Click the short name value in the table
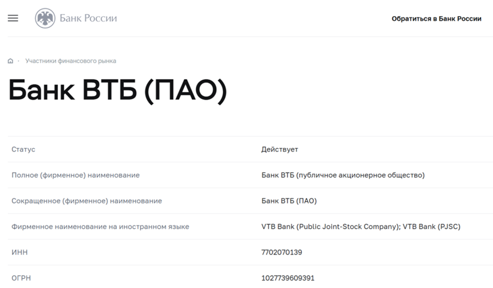493x288 pixels. pos(289,201)
